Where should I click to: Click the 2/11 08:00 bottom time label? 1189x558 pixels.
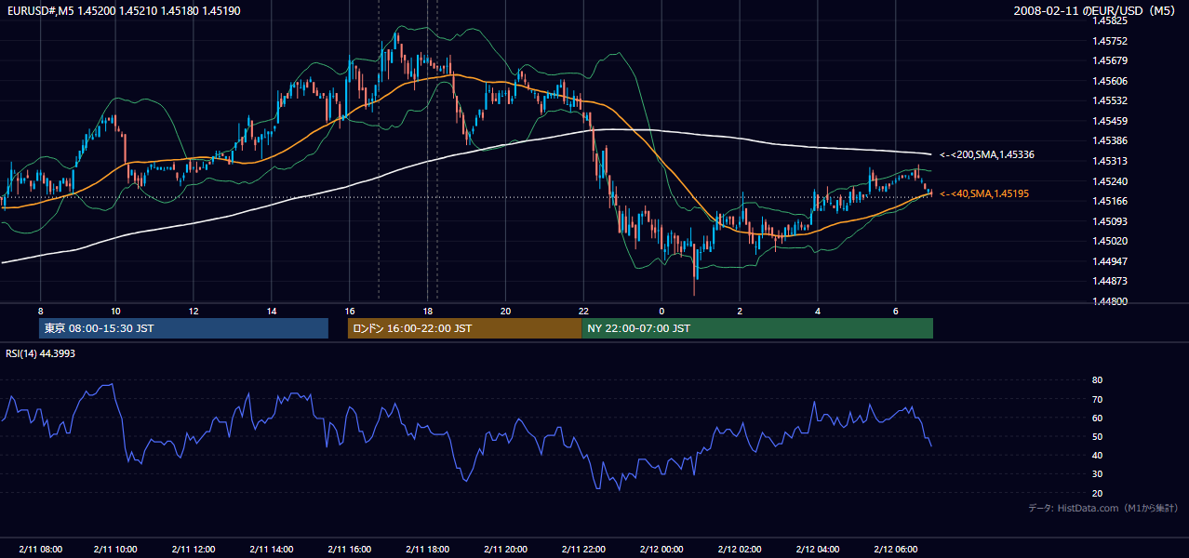39,550
